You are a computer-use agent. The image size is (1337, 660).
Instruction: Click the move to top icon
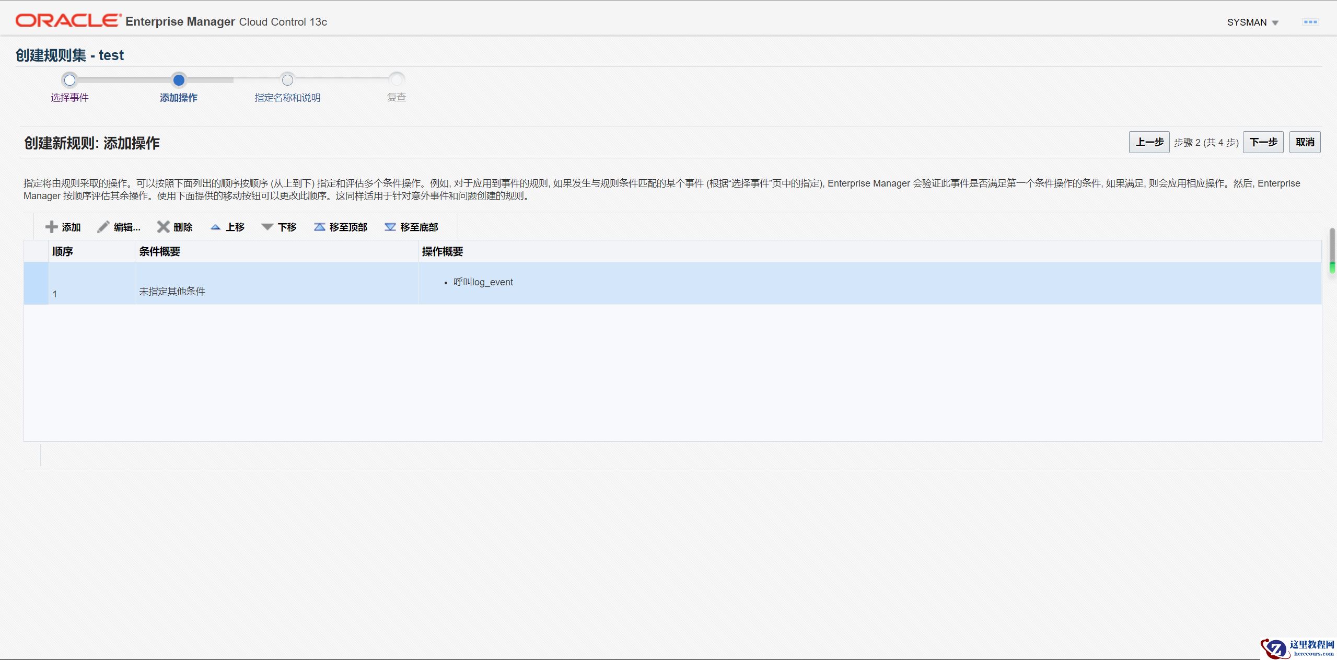click(319, 227)
